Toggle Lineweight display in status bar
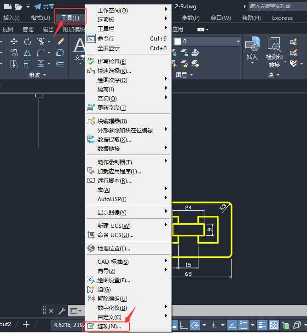This screenshot has width=307, height=333. [x=262, y=325]
